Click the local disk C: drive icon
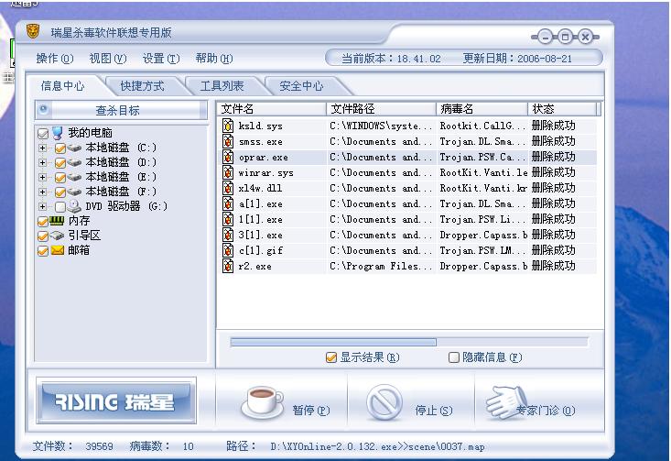671x461 pixels. click(74, 148)
